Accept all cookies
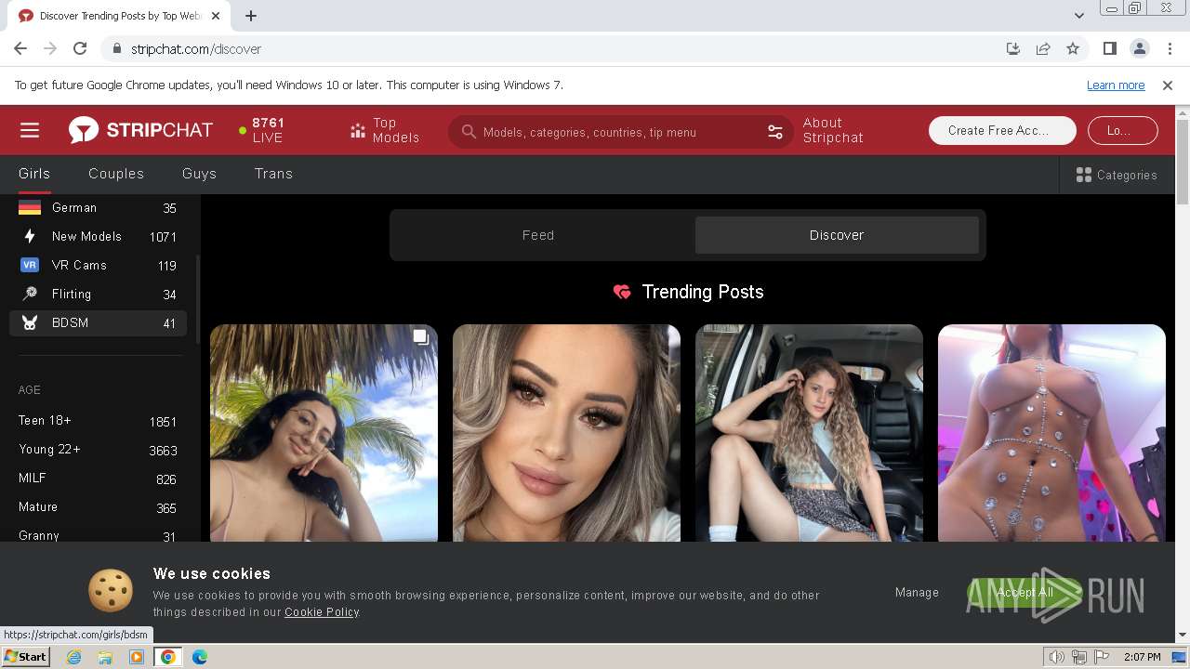Viewport: 1190px width, 669px height. (x=1025, y=593)
